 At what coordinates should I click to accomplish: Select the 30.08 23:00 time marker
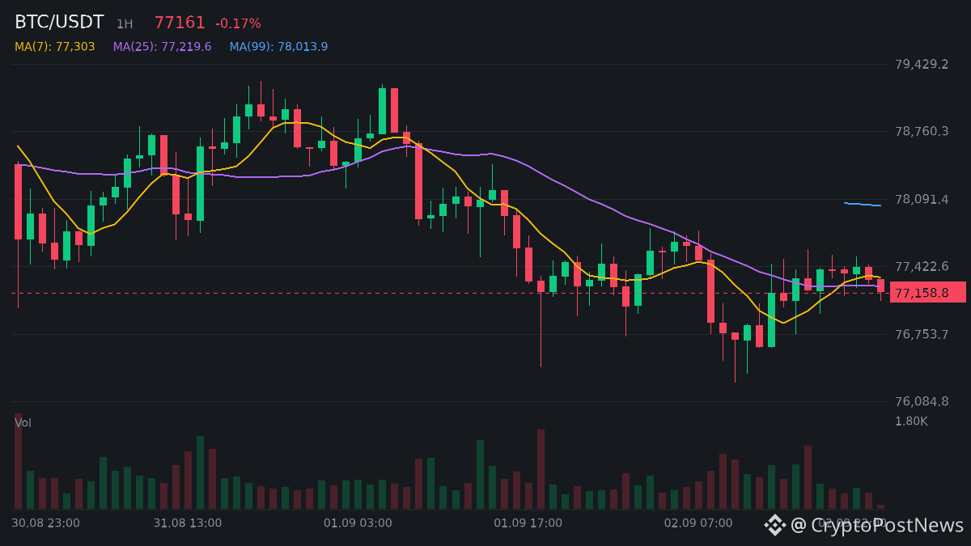pos(45,523)
